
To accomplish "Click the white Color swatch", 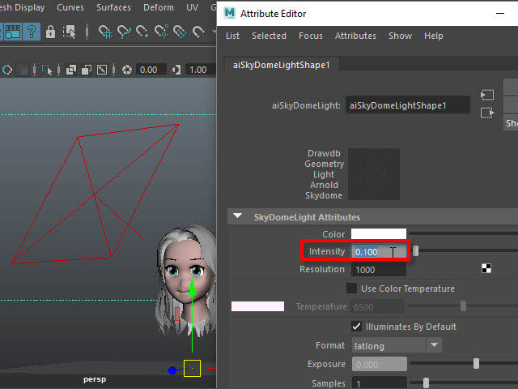I will coord(378,234).
